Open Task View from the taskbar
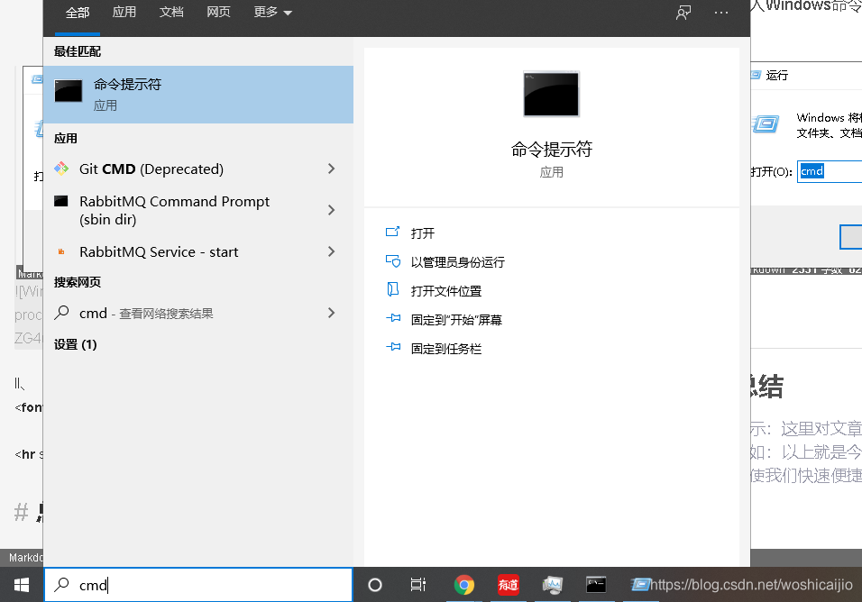 click(x=417, y=586)
